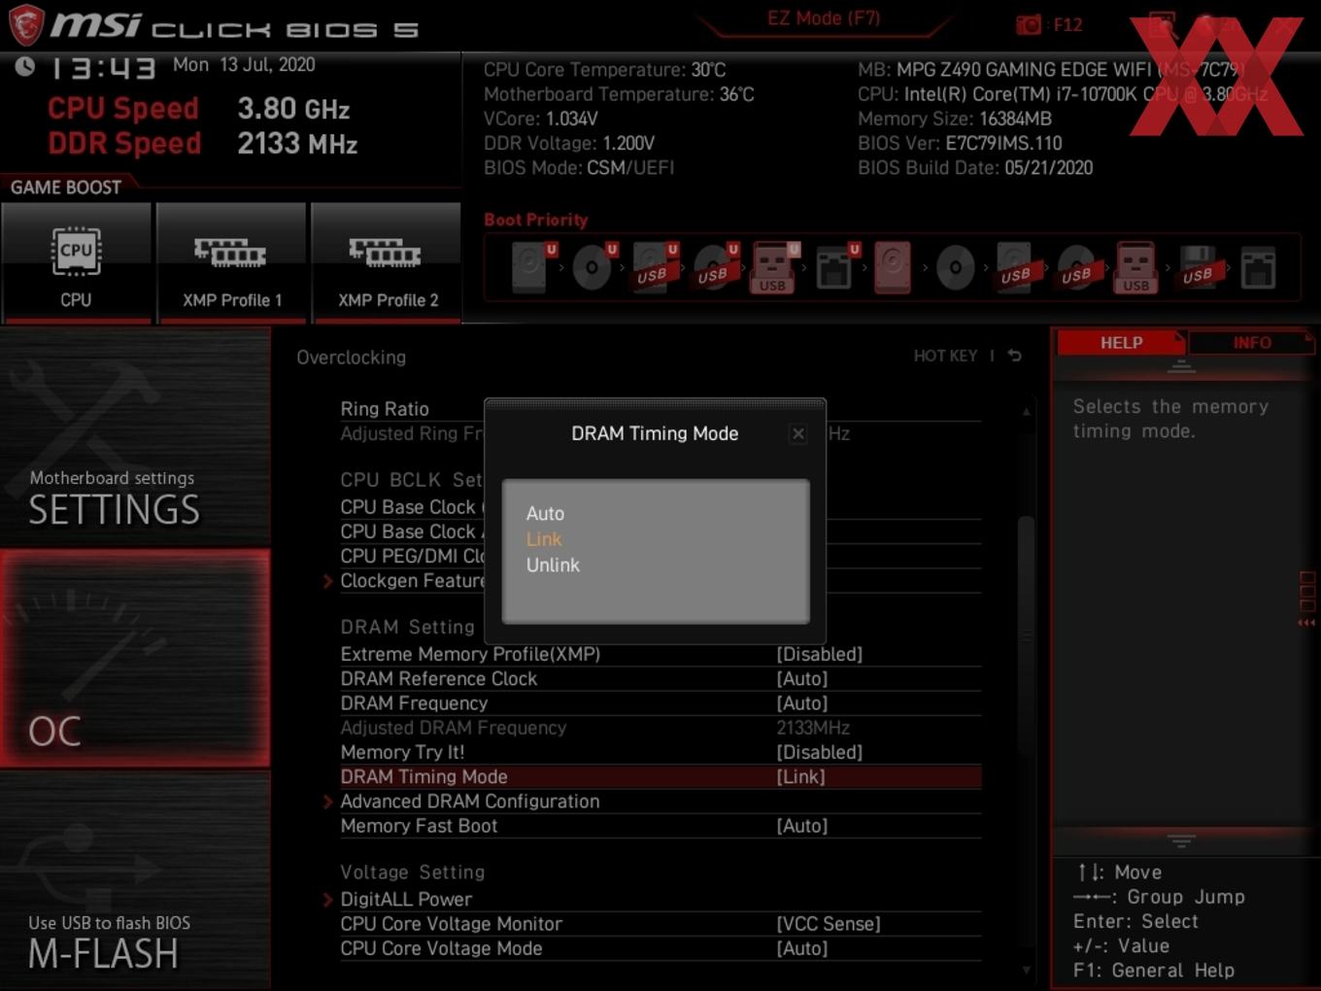Screen dimensions: 1321x991
Task: Click the clock icon next to the time
Action: click(25, 66)
